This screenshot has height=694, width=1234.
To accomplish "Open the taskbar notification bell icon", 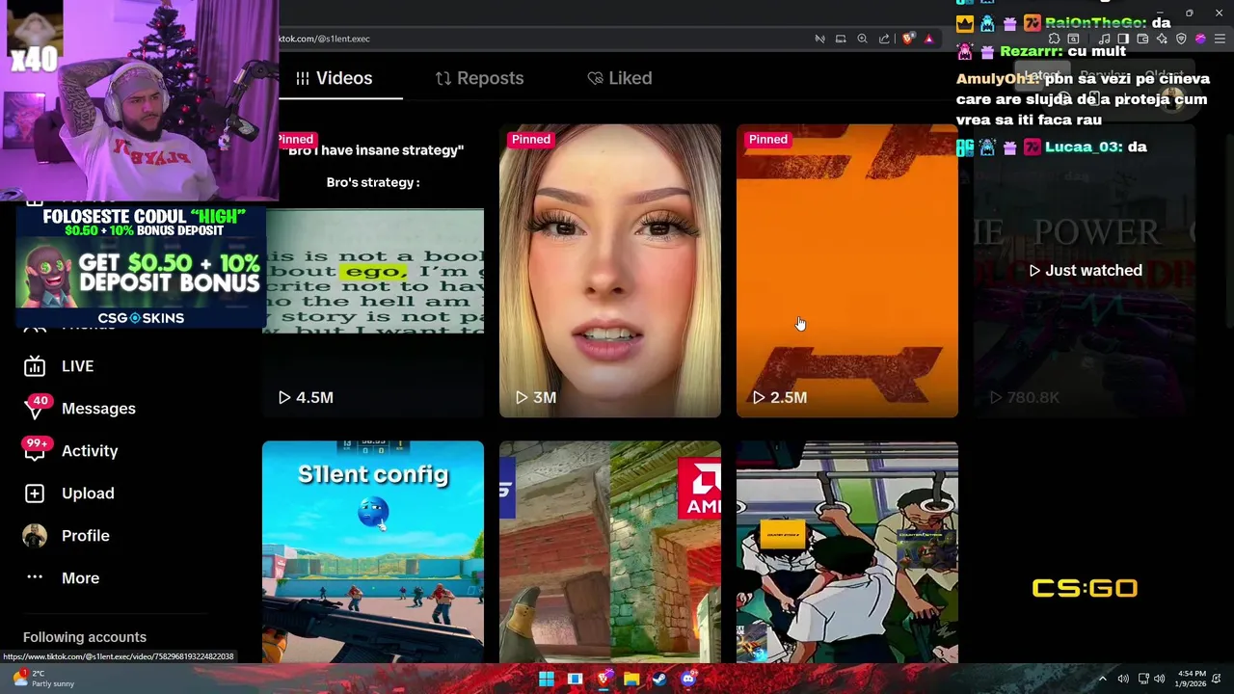I will click(x=1218, y=680).
